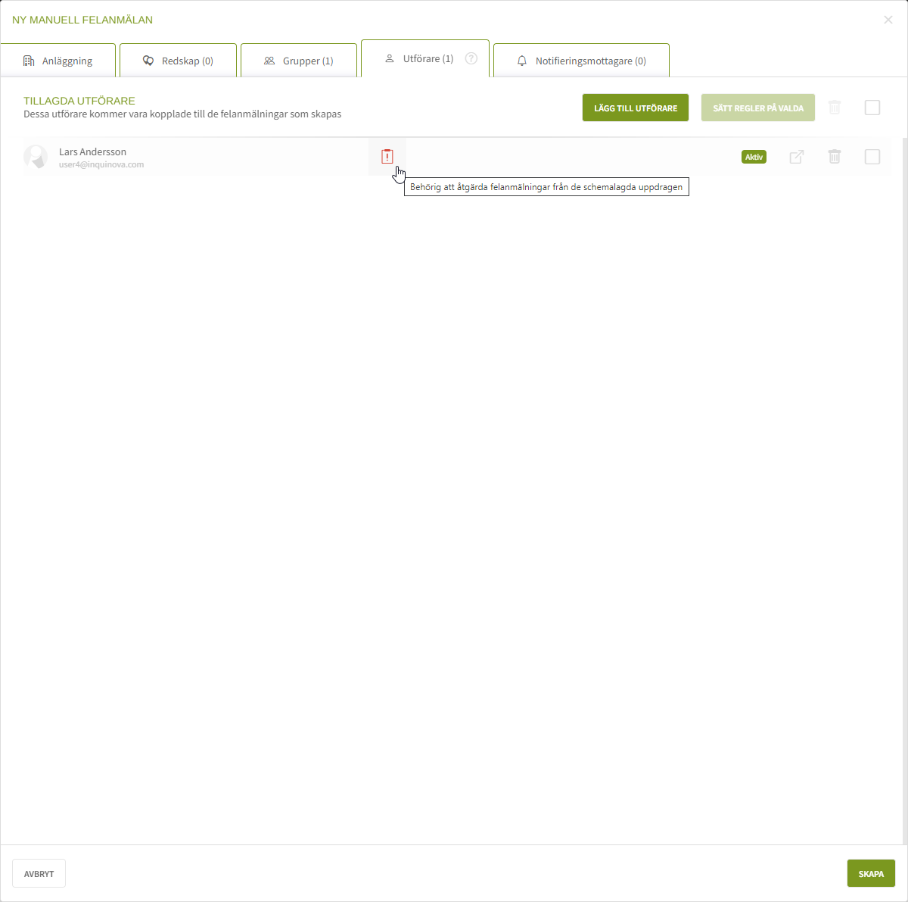Click the bell icon on Notifieringsmottagare tab
The height and width of the screenshot is (902, 908).
(x=522, y=61)
